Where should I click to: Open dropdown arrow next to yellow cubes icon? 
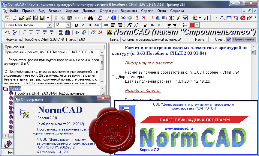(x=200, y=18)
